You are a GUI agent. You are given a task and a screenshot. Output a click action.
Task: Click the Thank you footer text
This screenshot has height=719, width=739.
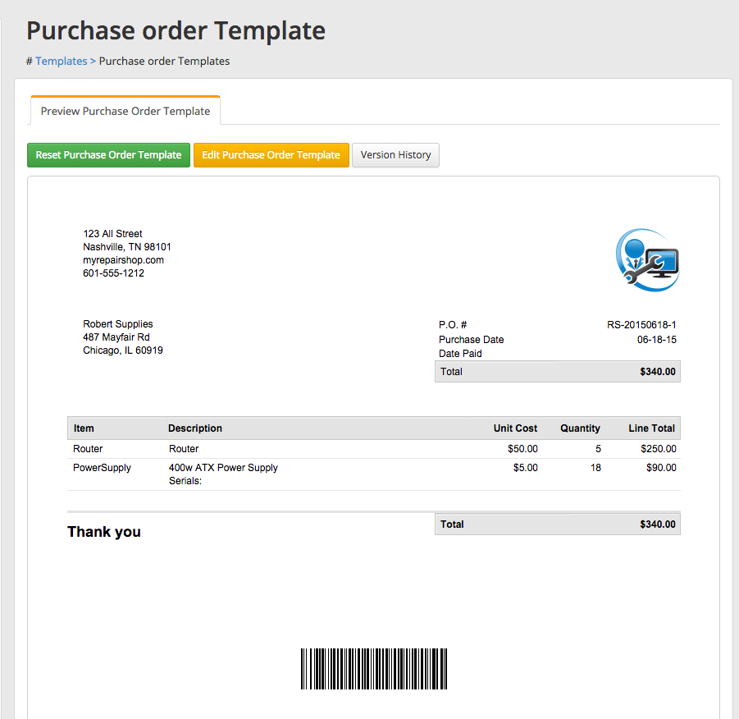pos(104,532)
